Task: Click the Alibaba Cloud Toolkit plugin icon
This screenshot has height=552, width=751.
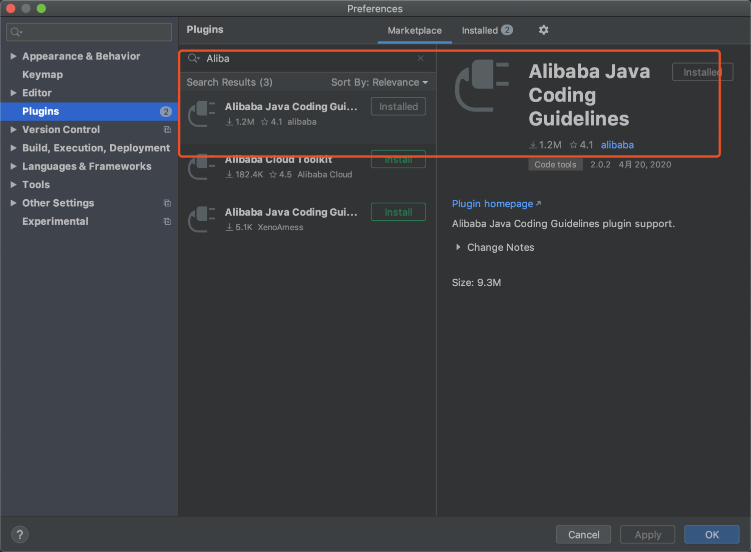Action: (202, 167)
